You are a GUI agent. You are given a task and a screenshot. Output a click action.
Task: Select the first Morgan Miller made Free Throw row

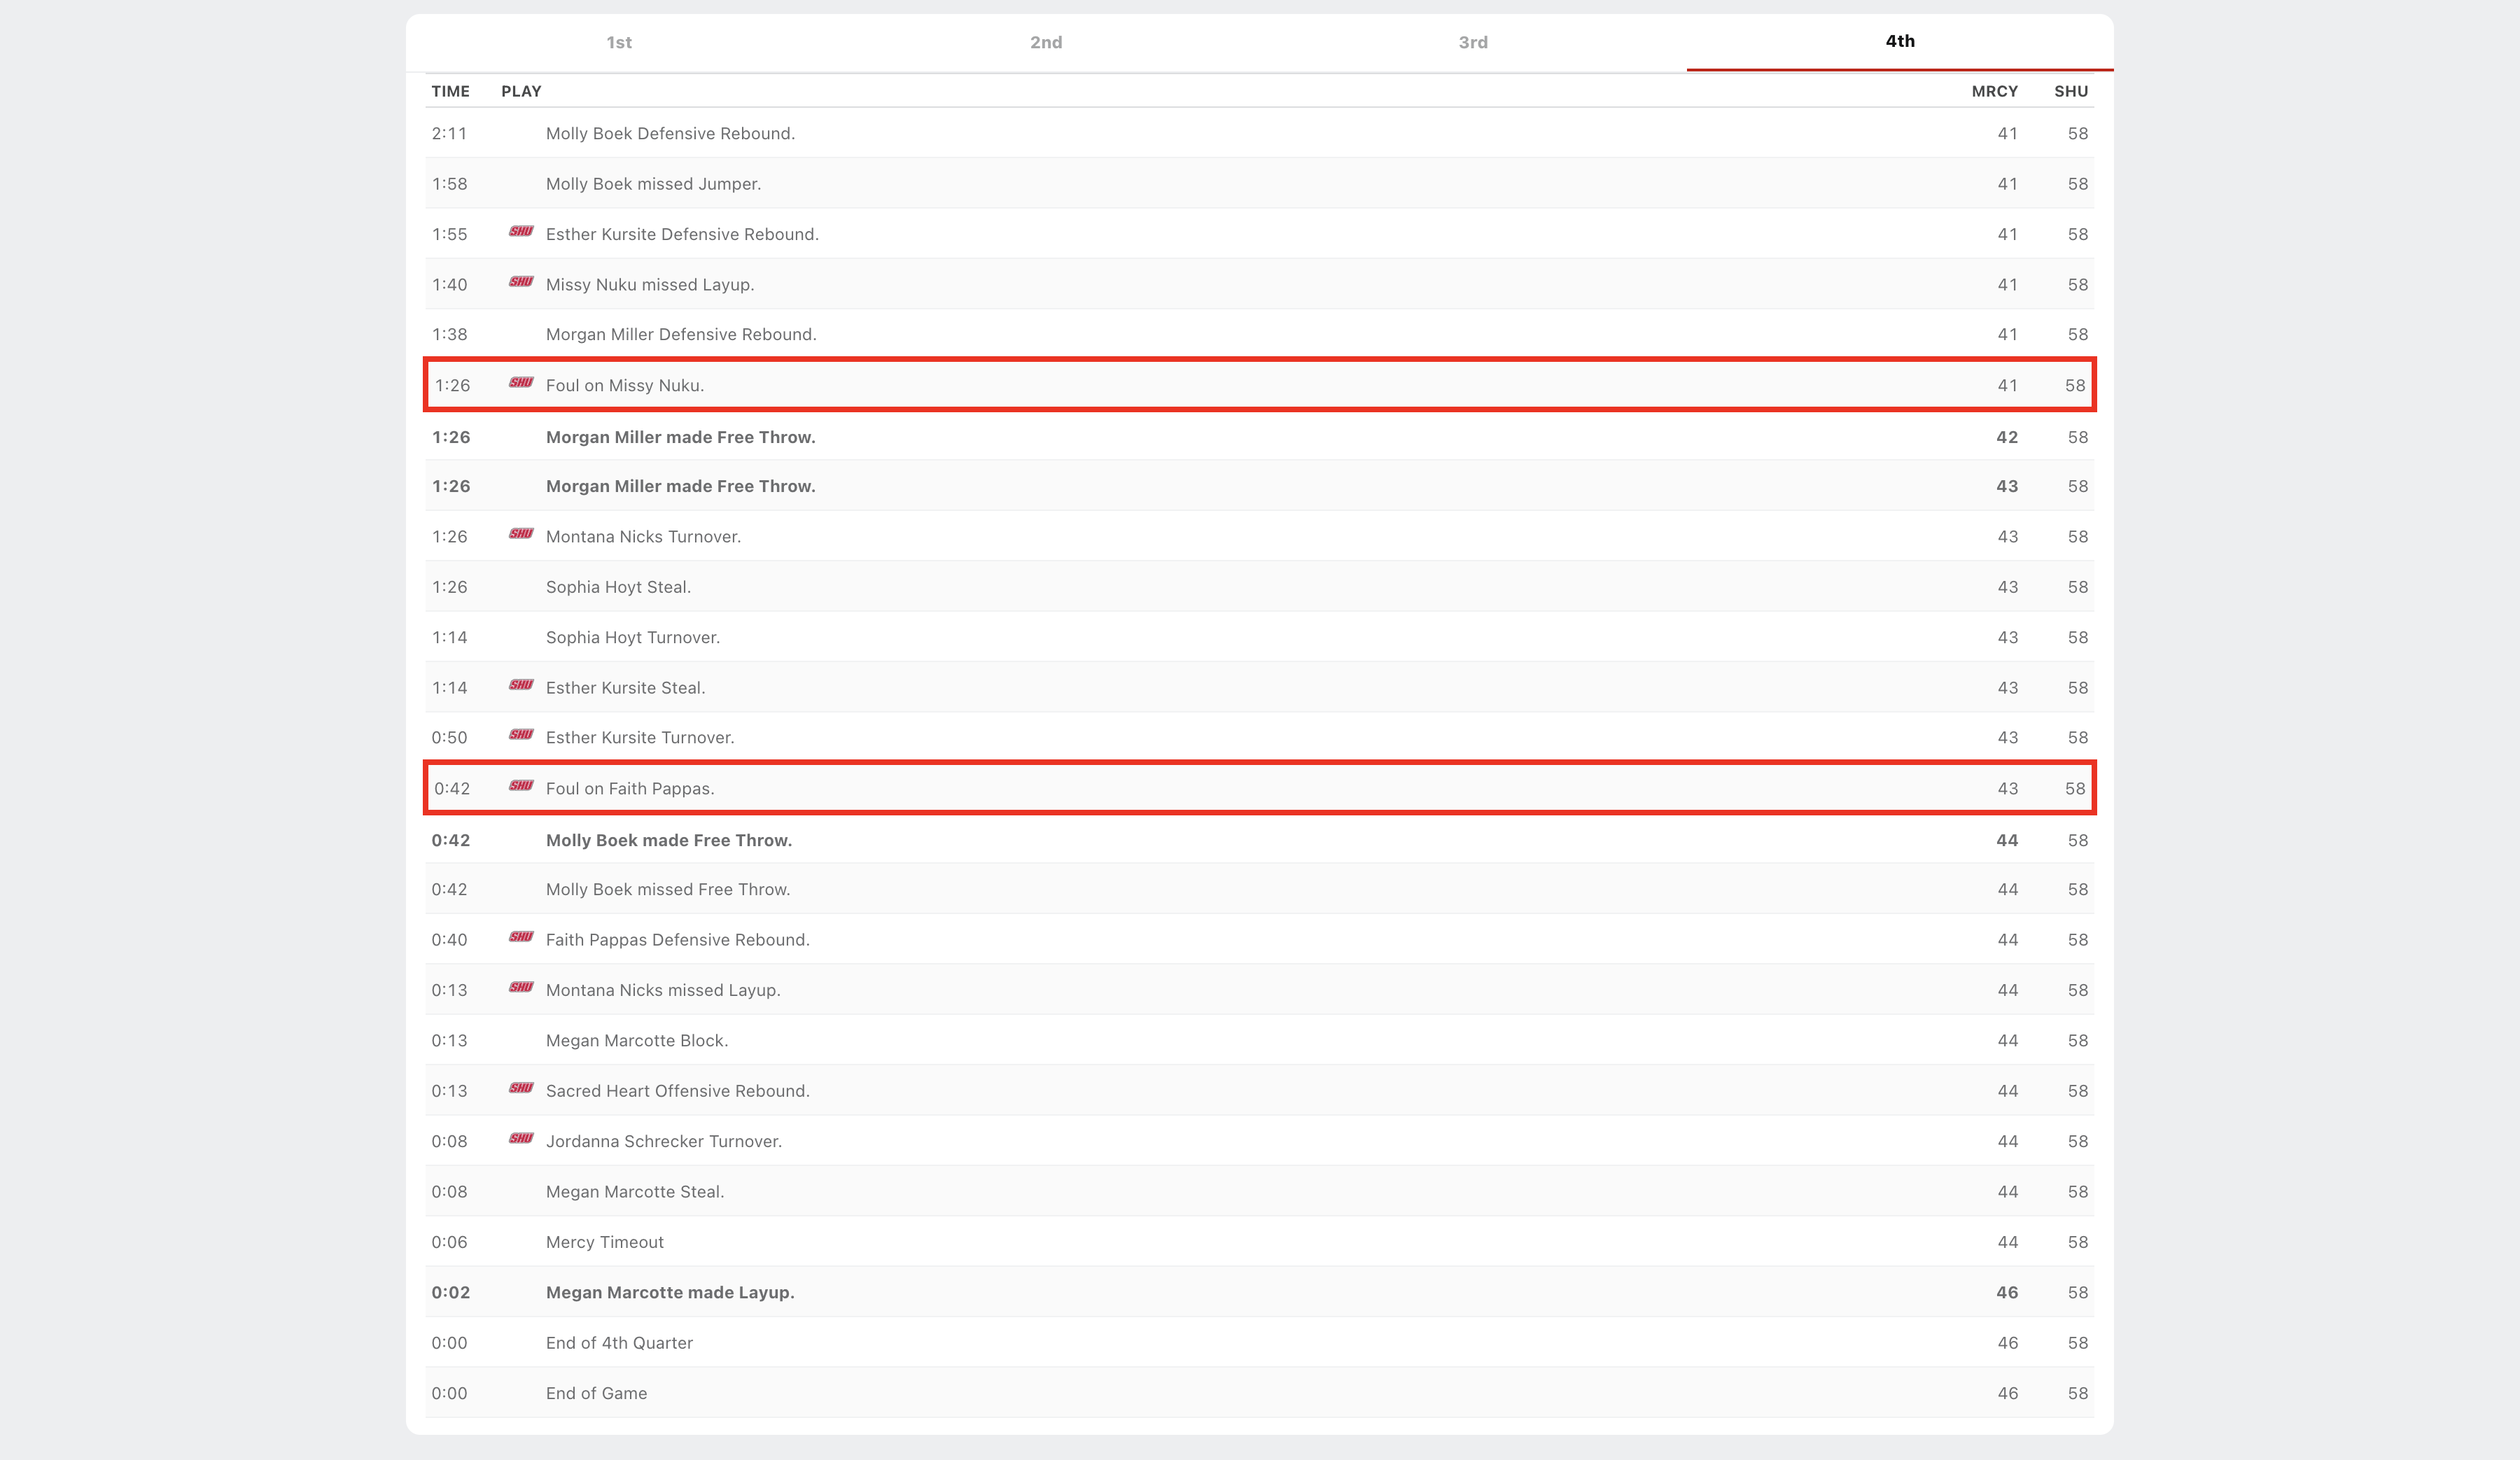(680, 437)
